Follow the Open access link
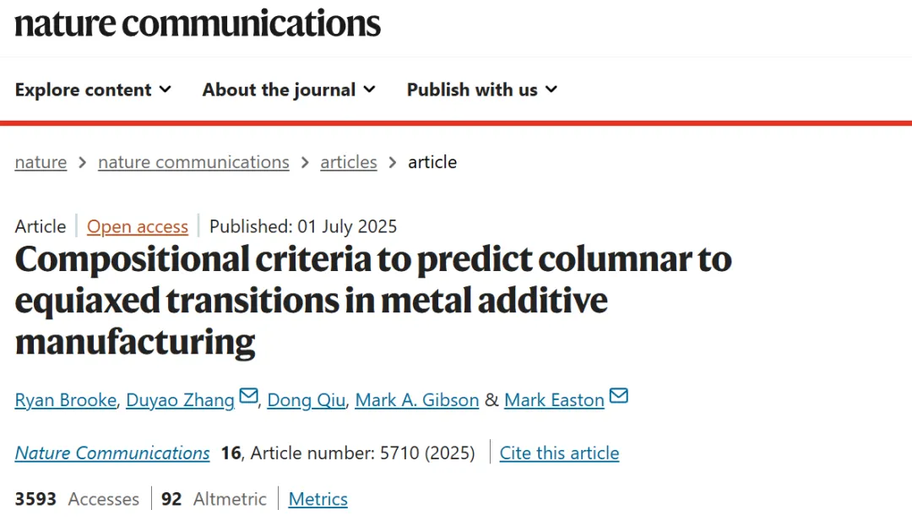 click(138, 226)
